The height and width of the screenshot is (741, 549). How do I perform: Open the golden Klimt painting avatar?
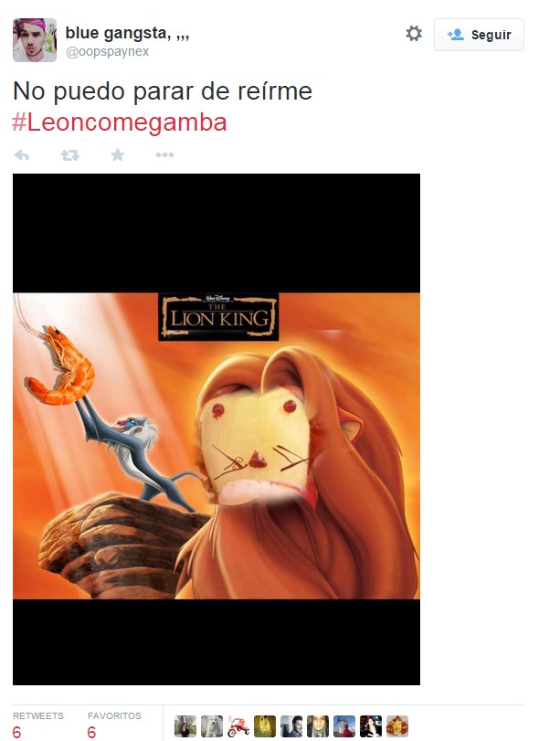point(265,725)
